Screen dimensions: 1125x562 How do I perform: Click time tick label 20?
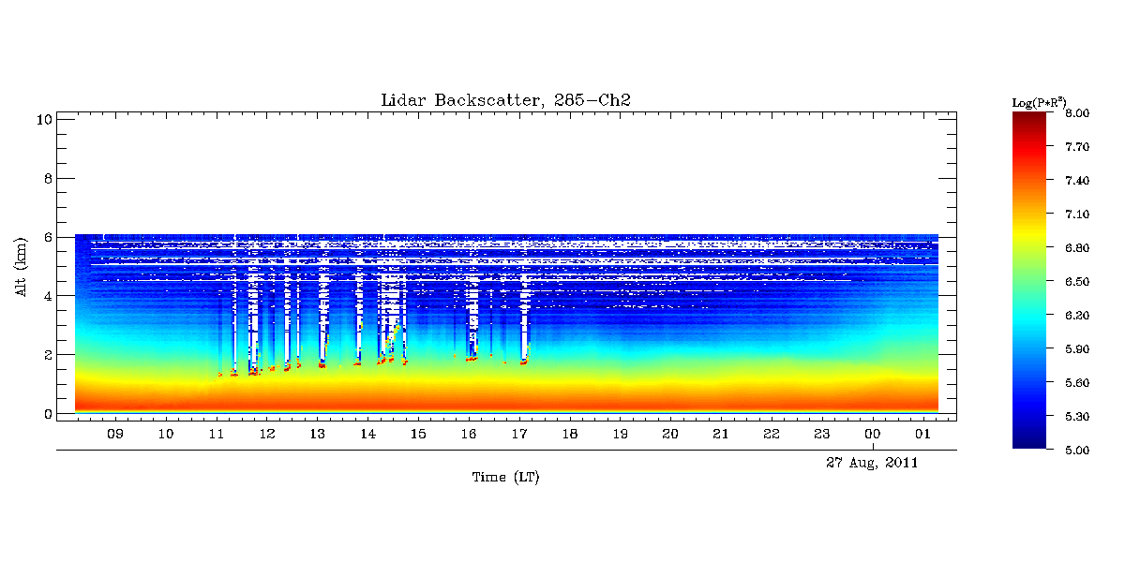(x=670, y=435)
